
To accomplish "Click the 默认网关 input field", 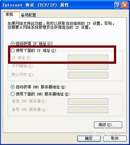I will coord(88,75).
